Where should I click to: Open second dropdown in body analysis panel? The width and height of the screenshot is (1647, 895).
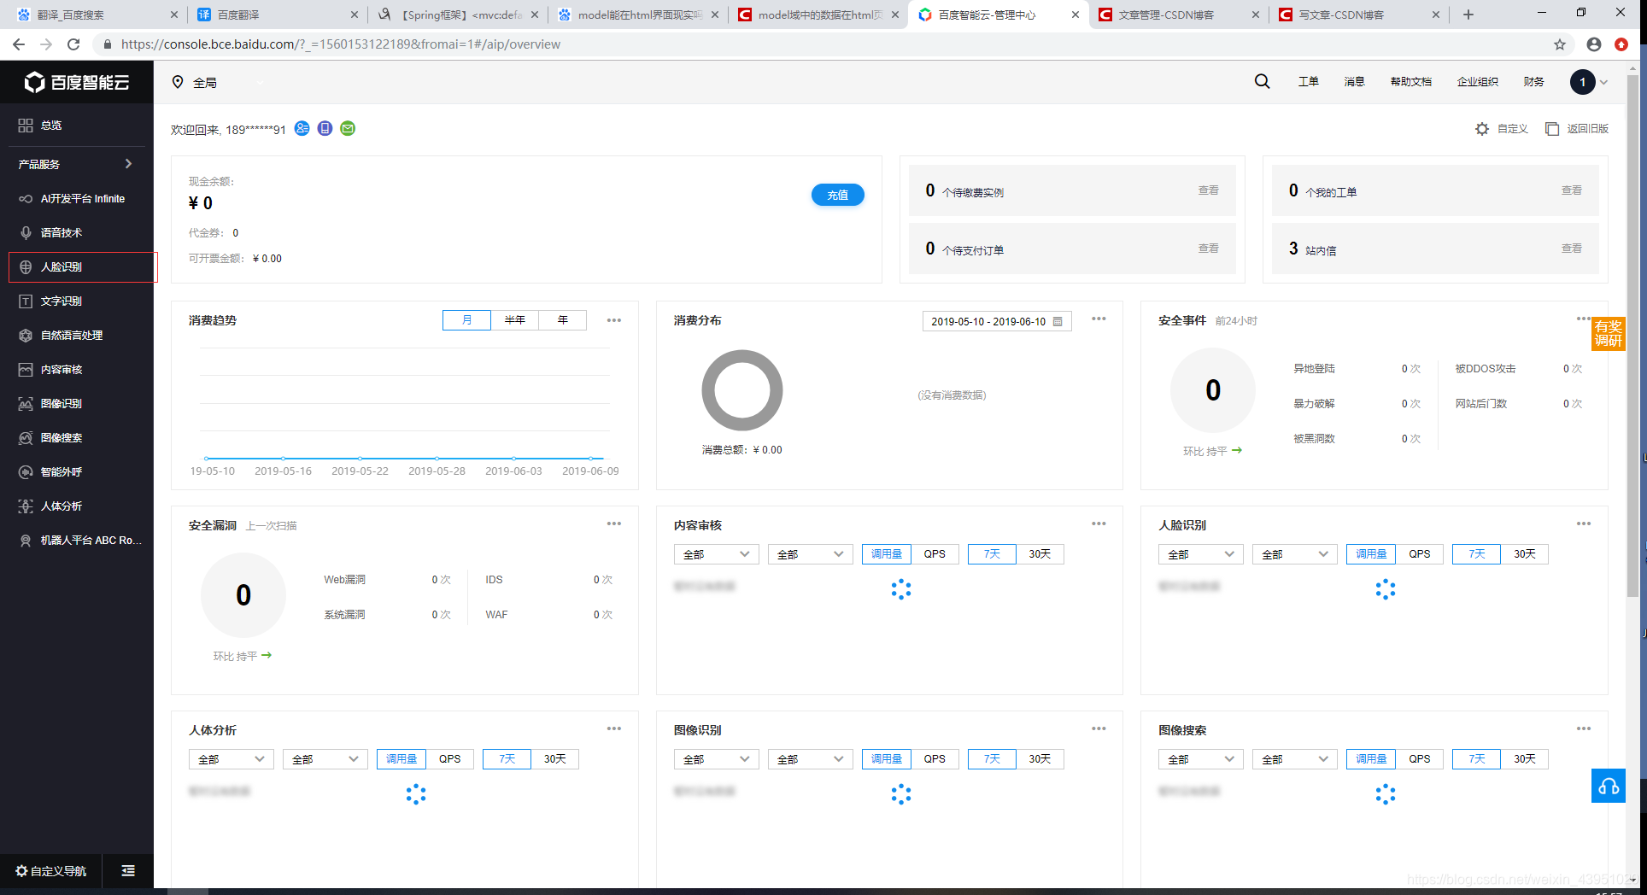[x=325, y=758]
